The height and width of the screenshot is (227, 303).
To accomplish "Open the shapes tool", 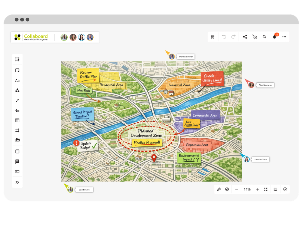I will pyautogui.click(x=17, y=90).
